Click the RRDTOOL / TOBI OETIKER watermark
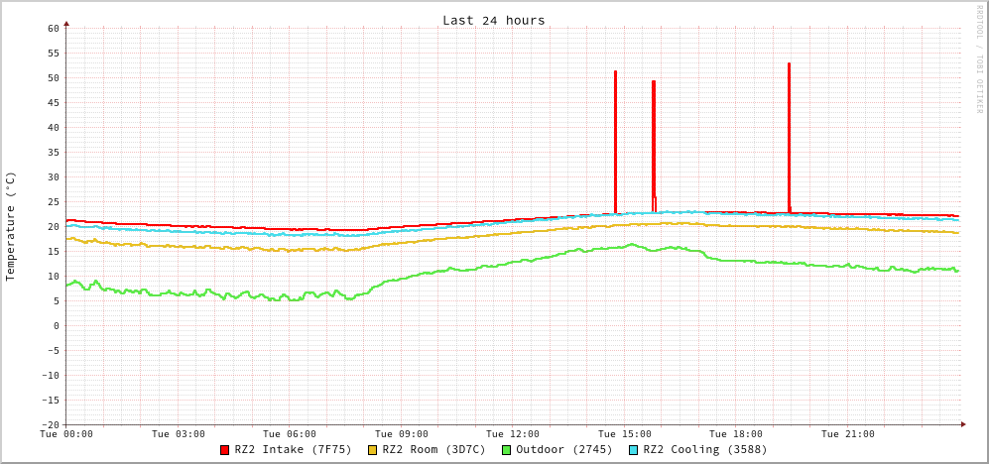989x464 pixels. coord(979,58)
